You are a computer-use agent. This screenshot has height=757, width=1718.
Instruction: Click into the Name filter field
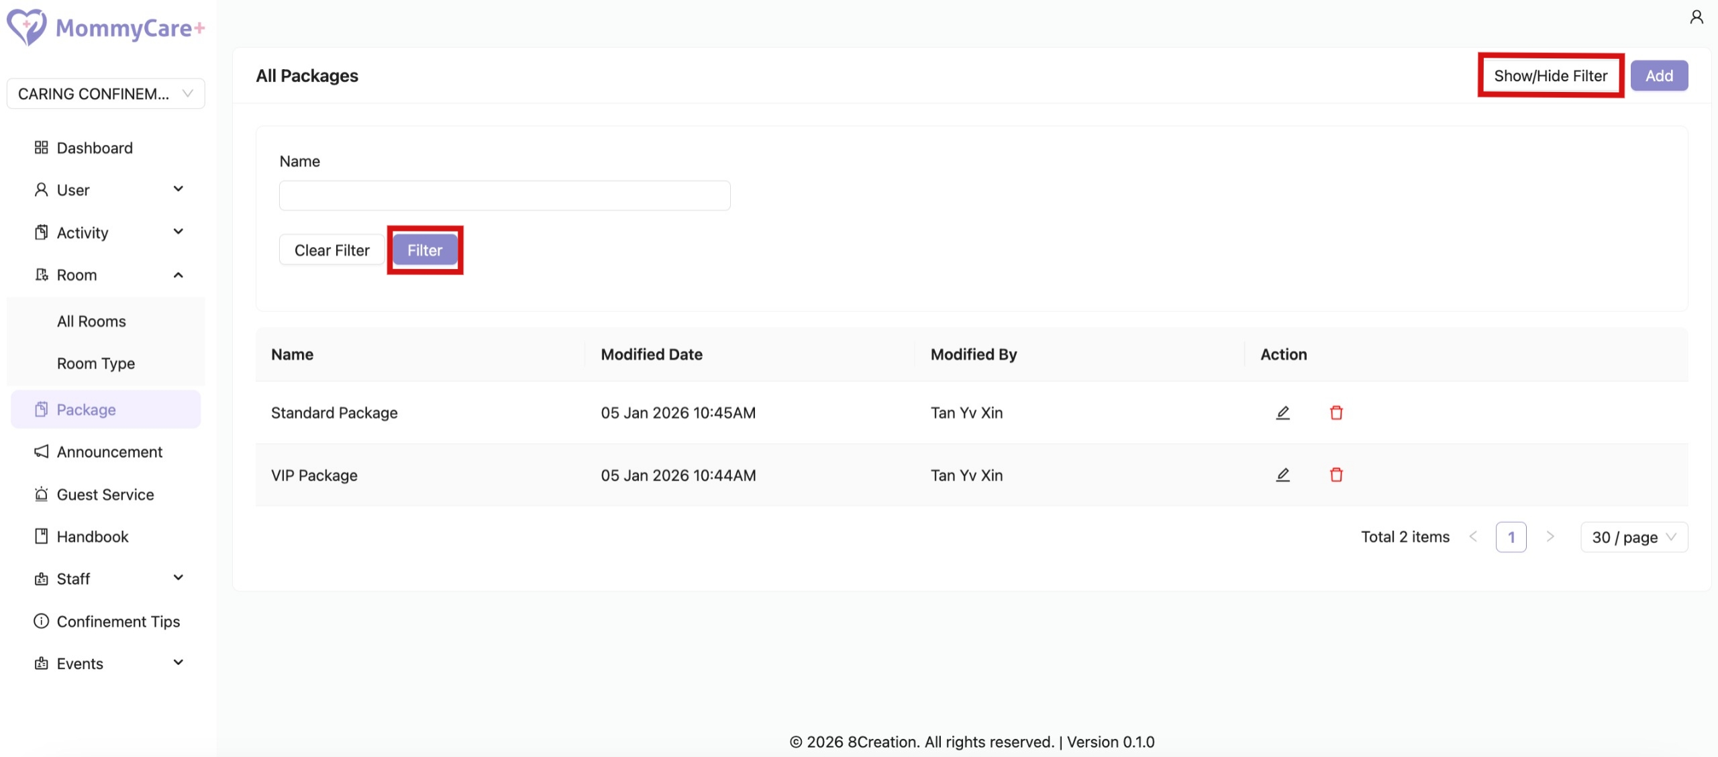tap(504, 196)
